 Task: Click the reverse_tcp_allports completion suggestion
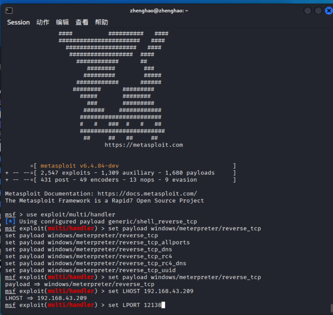point(97,242)
